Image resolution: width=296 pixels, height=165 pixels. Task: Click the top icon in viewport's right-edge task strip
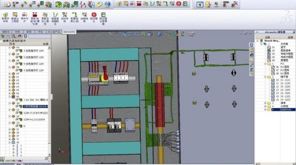coord(251,45)
